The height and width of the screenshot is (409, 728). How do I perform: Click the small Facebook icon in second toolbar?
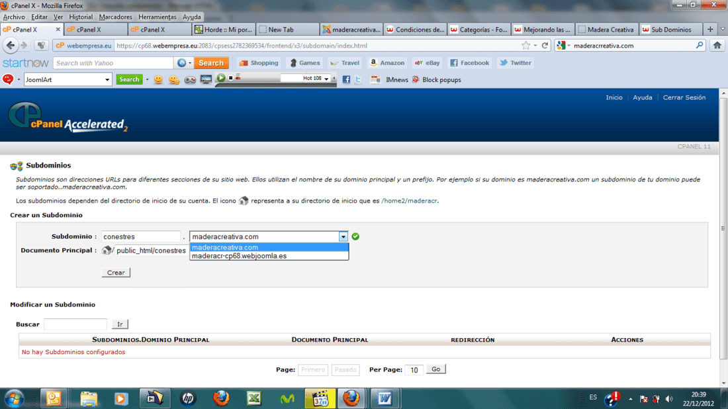pyautogui.click(x=346, y=79)
